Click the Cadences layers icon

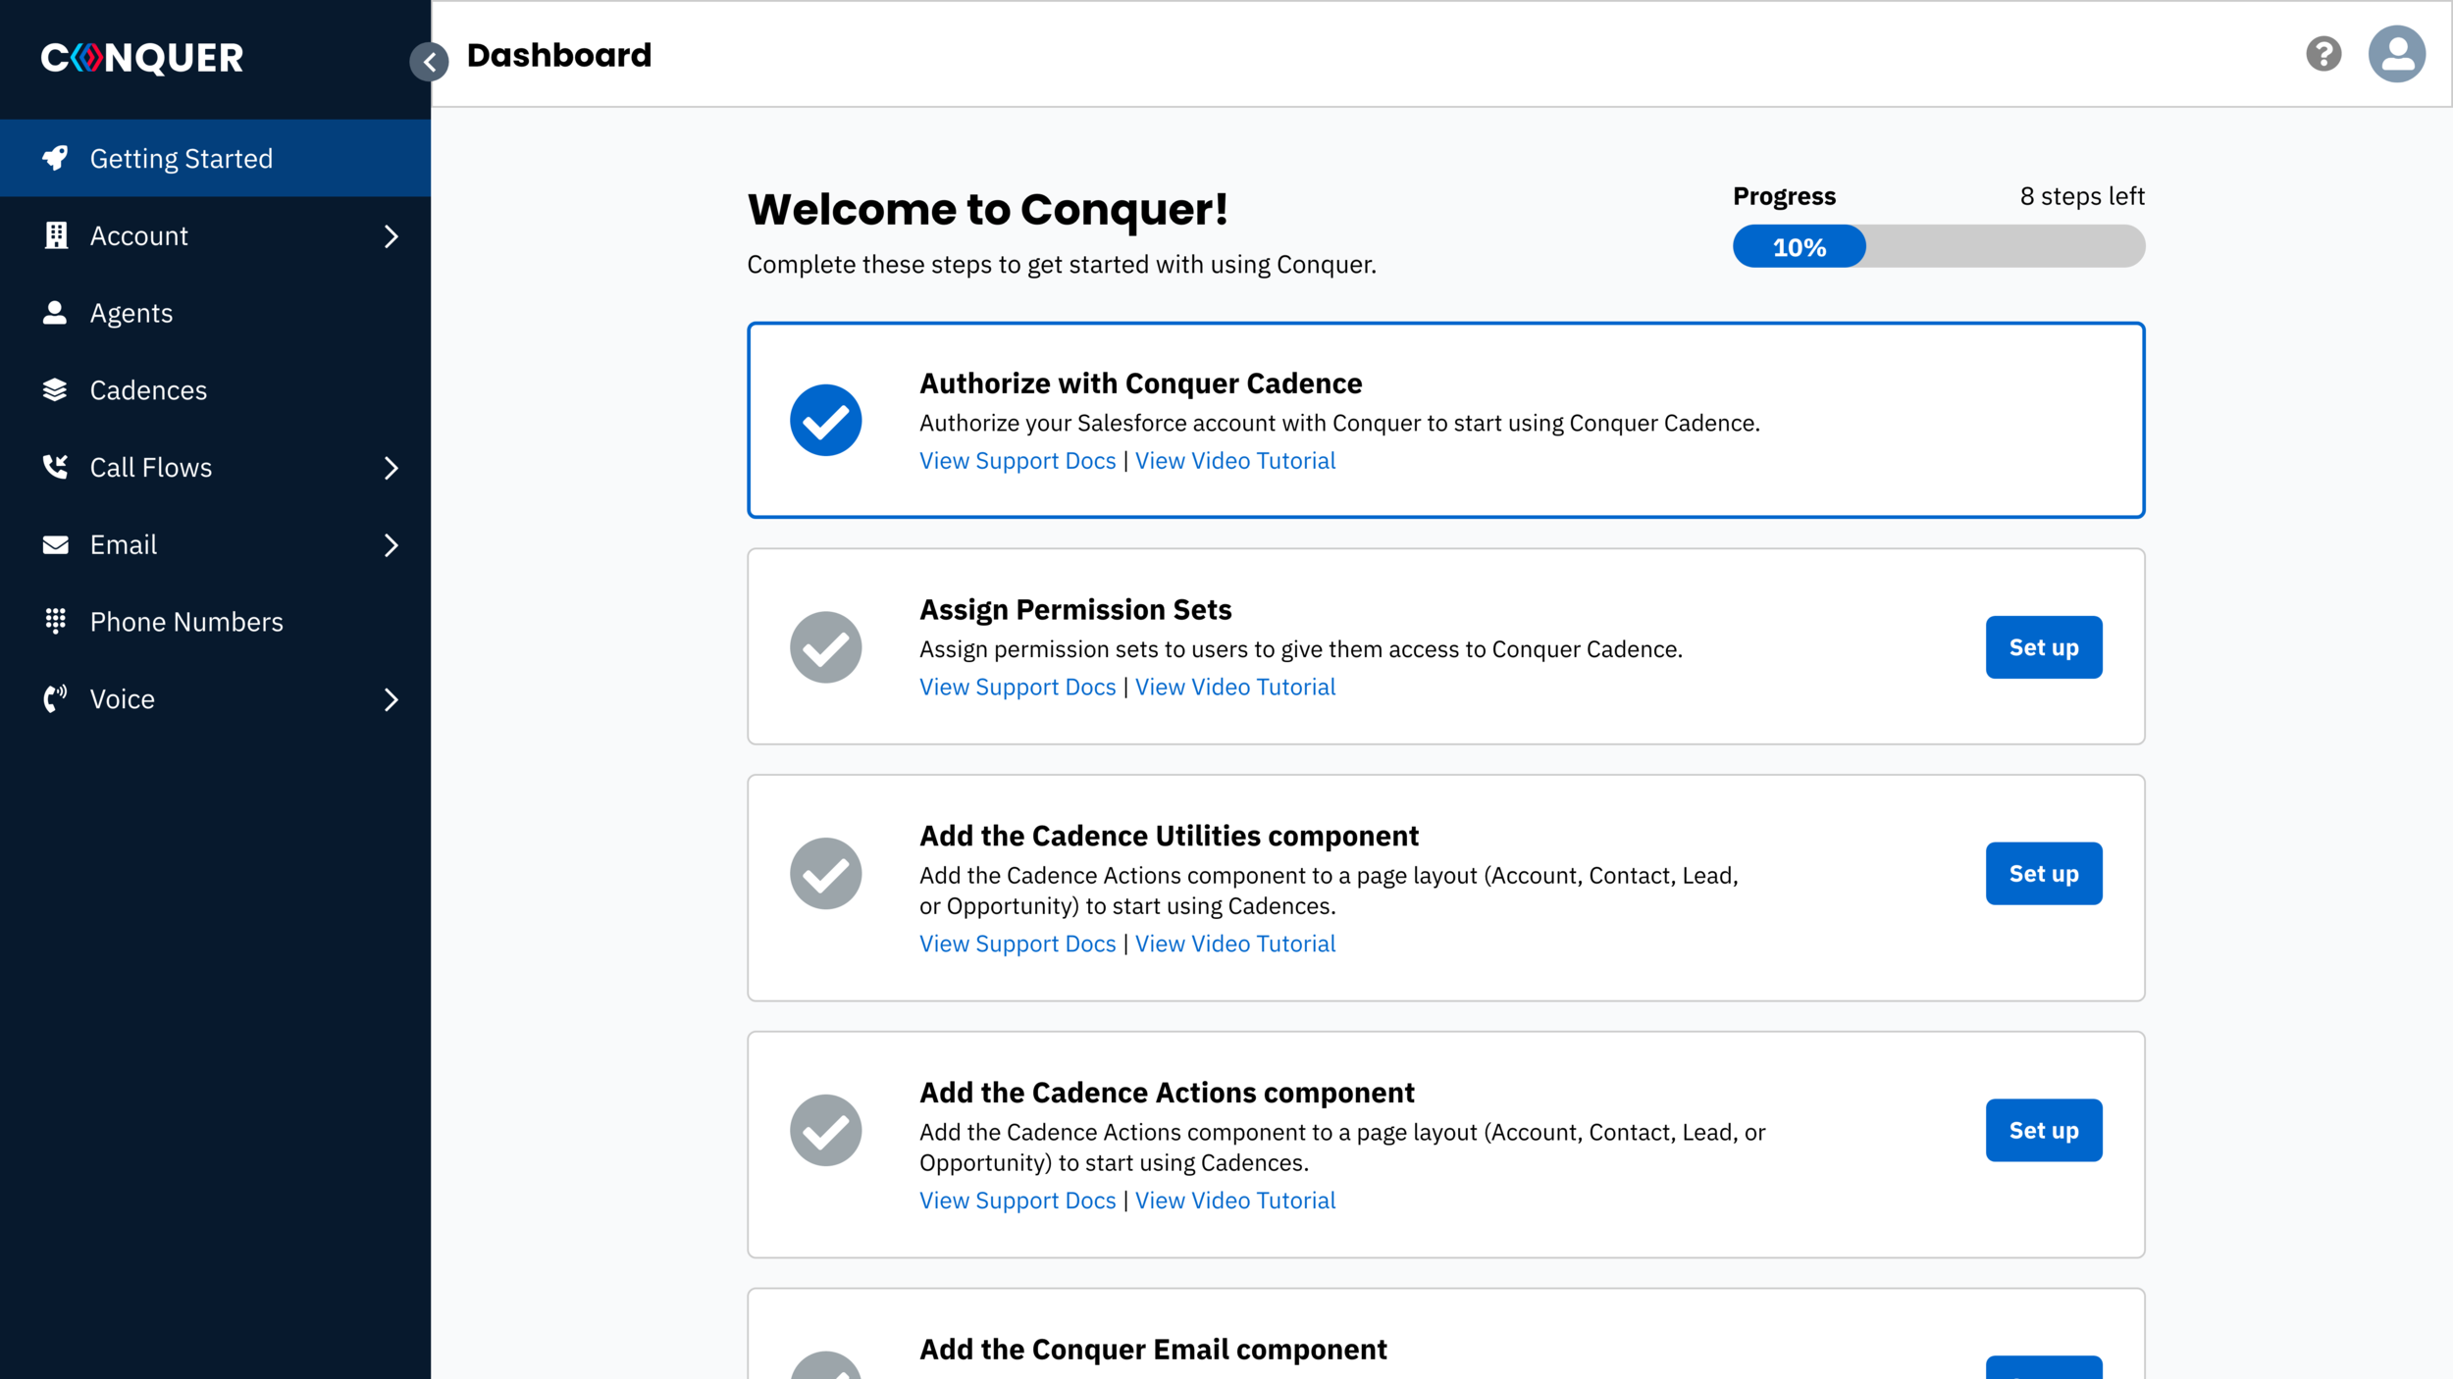[55, 390]
